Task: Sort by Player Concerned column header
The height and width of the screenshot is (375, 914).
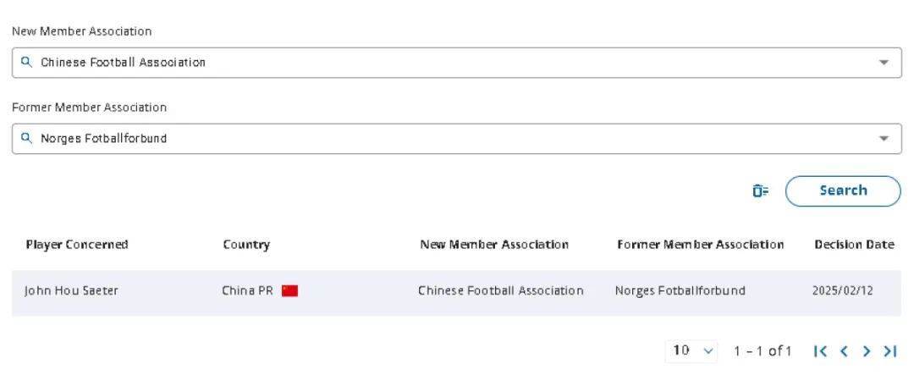Action: click(x=77, y=245)
